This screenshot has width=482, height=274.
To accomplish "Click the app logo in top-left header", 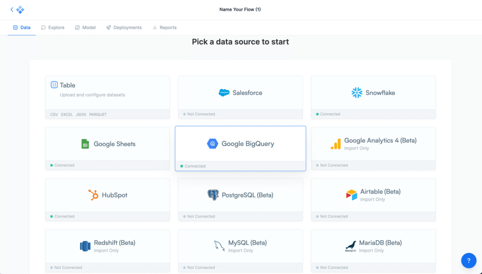I will point(20,9).
